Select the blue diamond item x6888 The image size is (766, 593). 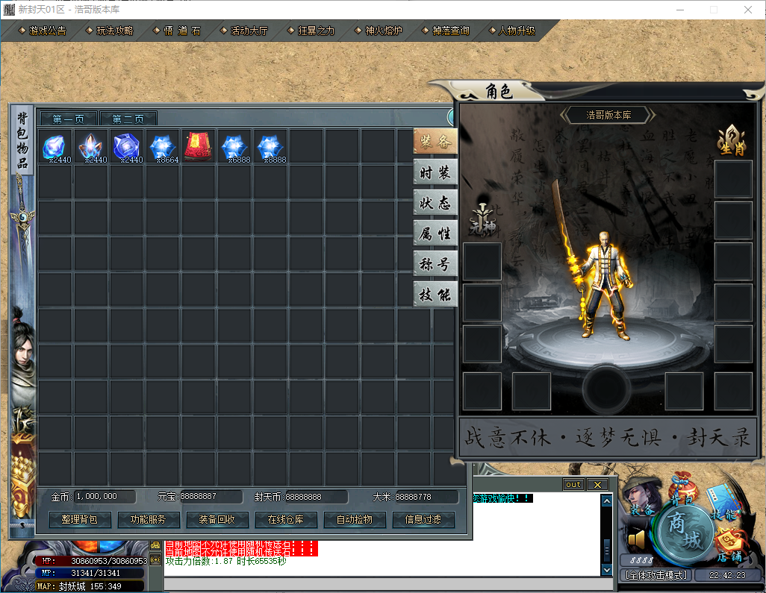click(x=234, y=146)
